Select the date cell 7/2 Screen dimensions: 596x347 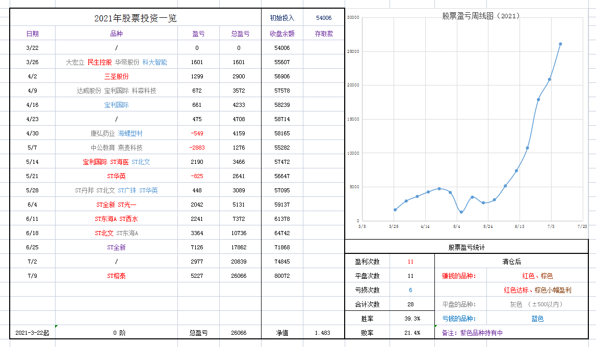click(32, 262)
